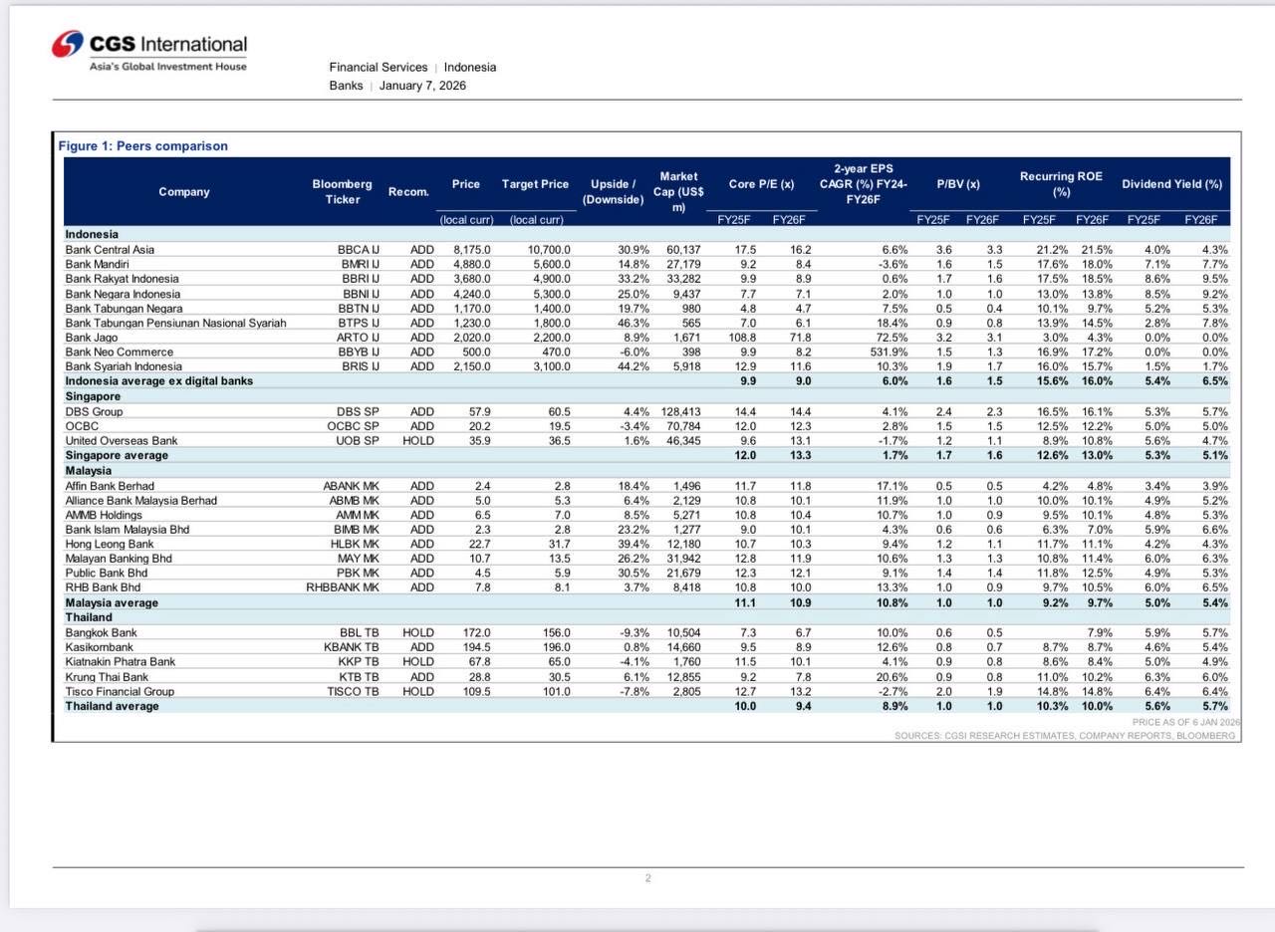Viewport: 1275px width, 932px height.
Task: Click the 'Kasikornbank' company name
Action: click(100, 647)
